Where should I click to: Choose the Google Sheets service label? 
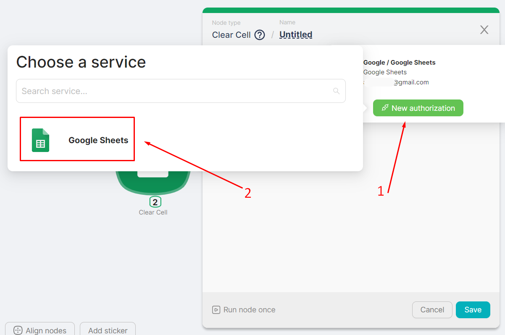pos(98,140)
